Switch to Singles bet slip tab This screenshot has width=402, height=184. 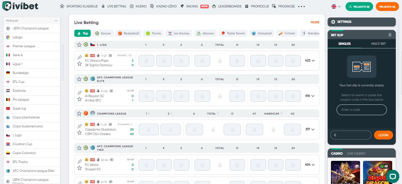345,44
